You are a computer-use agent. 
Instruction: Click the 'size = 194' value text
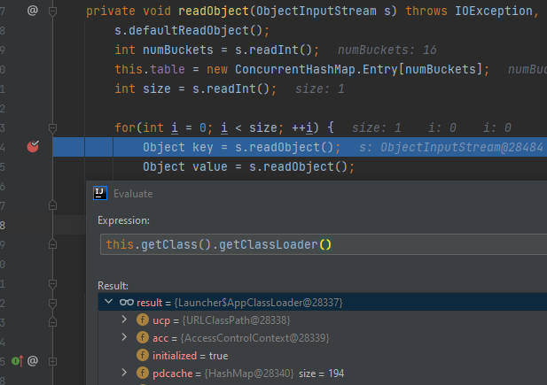pyautogui.click(x=321, y=373)
